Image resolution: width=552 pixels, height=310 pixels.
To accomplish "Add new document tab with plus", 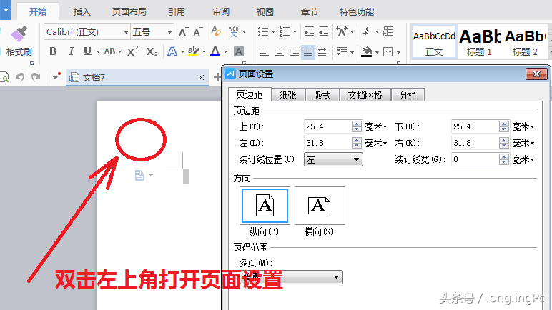I will [x=217, y=76].
